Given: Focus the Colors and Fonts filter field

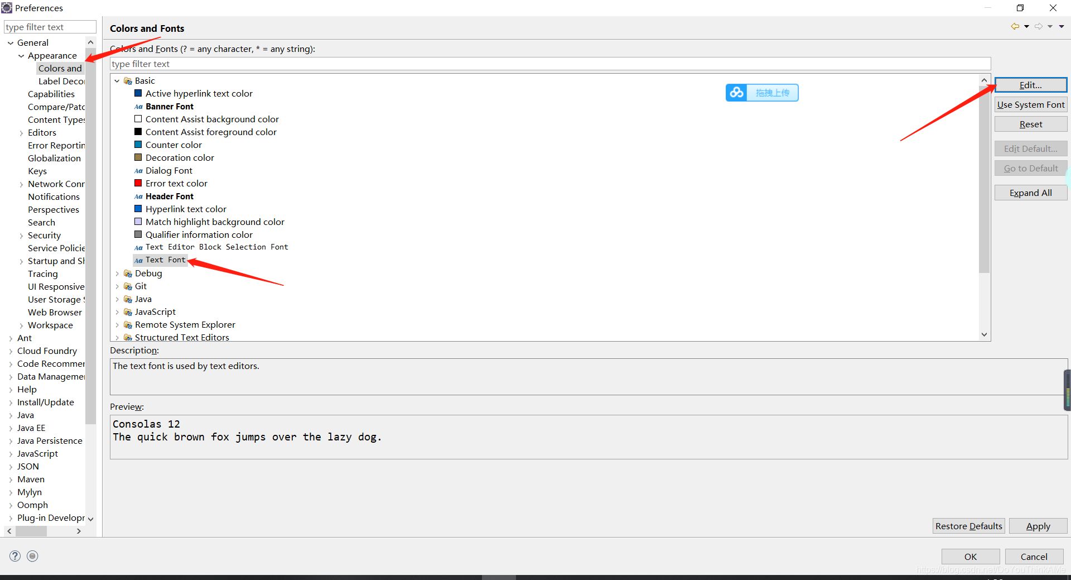Looking at the screenshot, I should tap(550, 64).
